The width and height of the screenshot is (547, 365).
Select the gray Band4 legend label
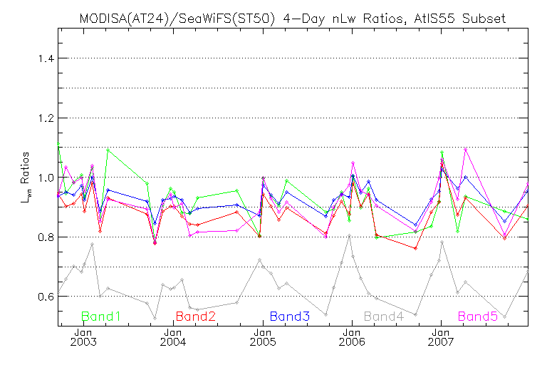pos(384,317)
